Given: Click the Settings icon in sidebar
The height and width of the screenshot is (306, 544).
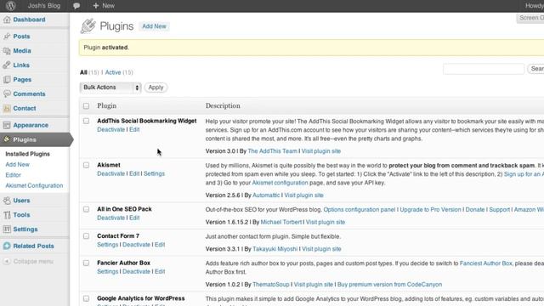Looking at the screenshot, I should coord(7,229).
